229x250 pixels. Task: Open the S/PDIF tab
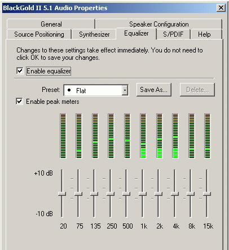pos(173,34)
